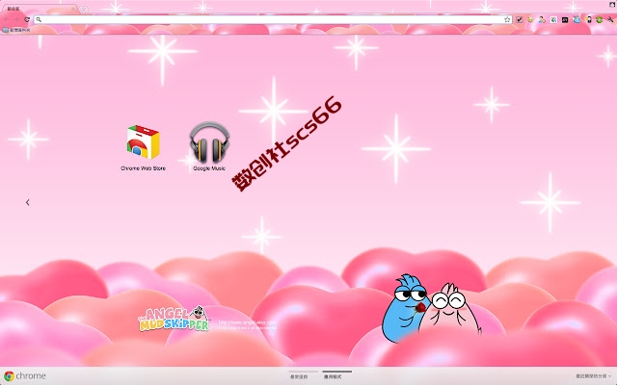617x385 pixels.
Task: Go back with the back arrow
Action: [x=7, y=19]
